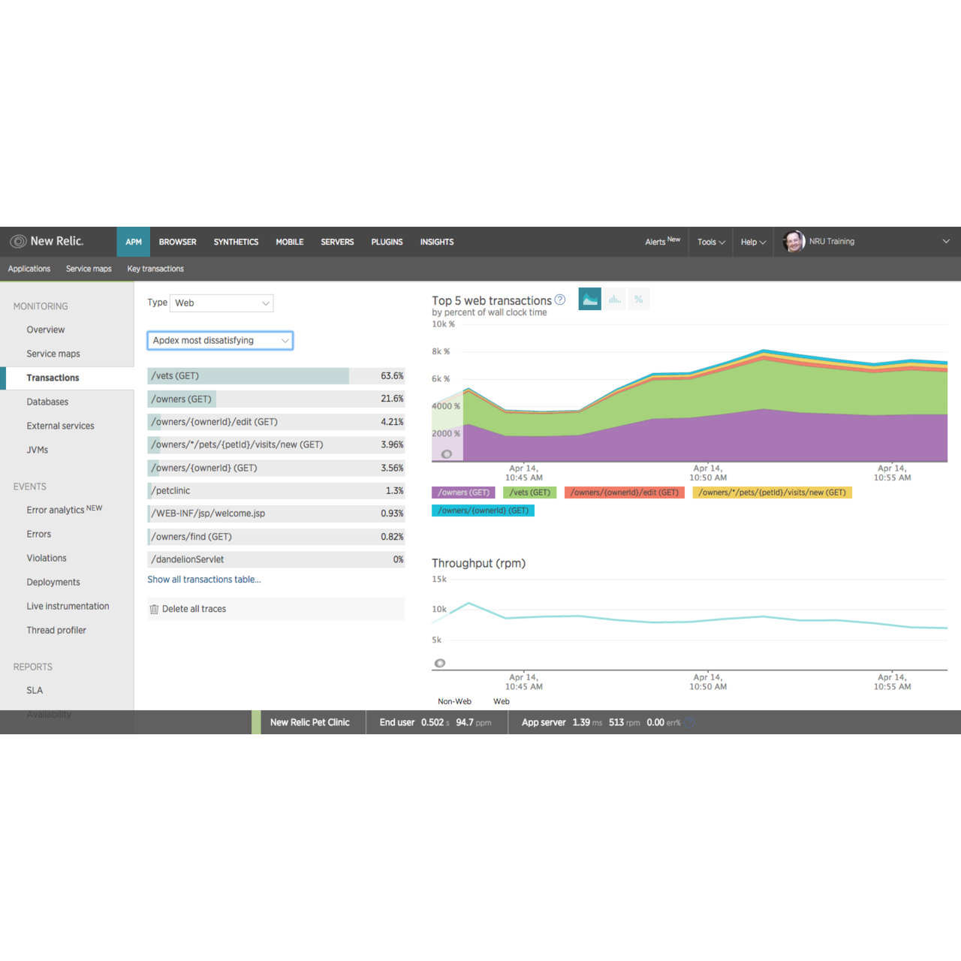Select the percentage chart view icon

[x=638, y=299]
